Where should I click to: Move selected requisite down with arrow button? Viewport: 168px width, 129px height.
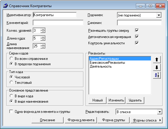157,67
